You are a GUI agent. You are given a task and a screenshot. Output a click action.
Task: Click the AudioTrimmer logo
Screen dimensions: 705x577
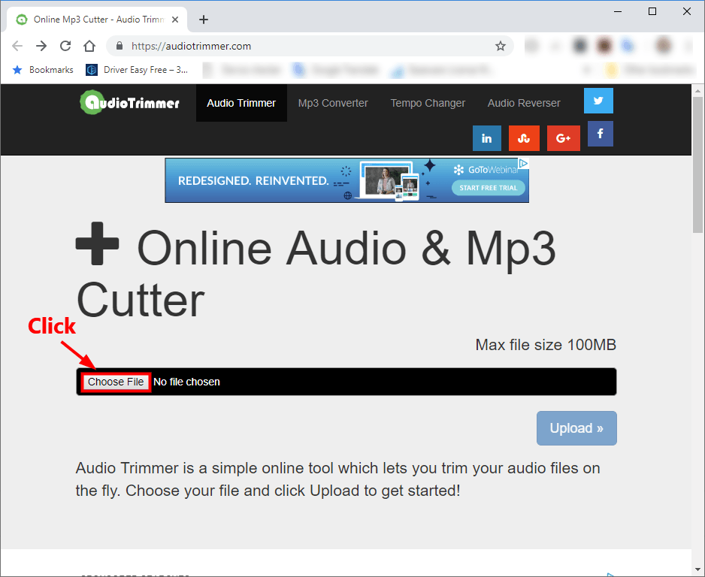[x=130, y=102]
